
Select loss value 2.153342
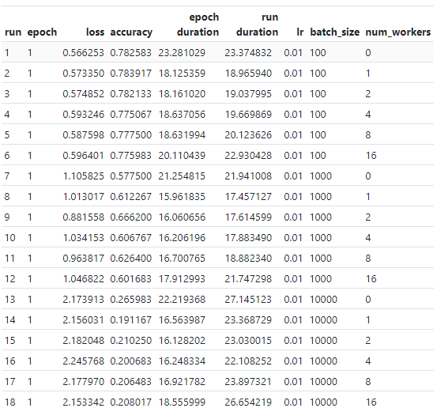tap(83, 402)
